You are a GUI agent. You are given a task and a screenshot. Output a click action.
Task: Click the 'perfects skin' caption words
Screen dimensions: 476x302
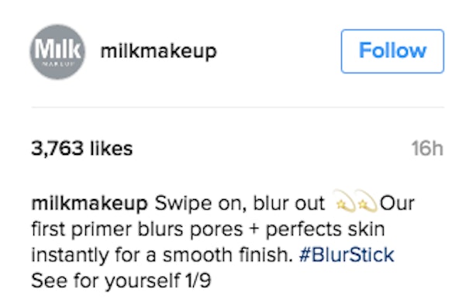[x=326, y=229]
